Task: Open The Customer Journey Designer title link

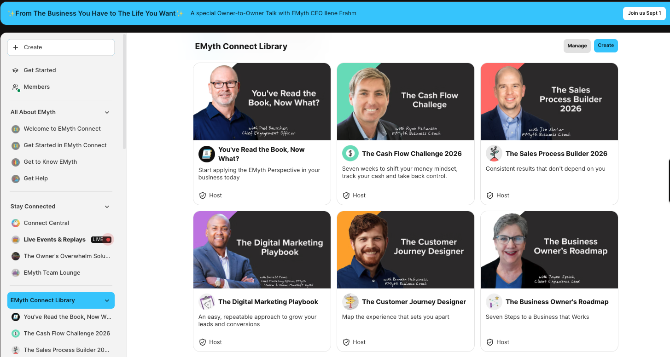Action: (414, 302)
